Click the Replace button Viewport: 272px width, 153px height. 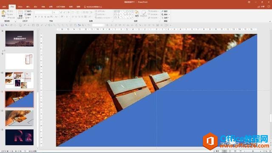click(x=165, y=14)
